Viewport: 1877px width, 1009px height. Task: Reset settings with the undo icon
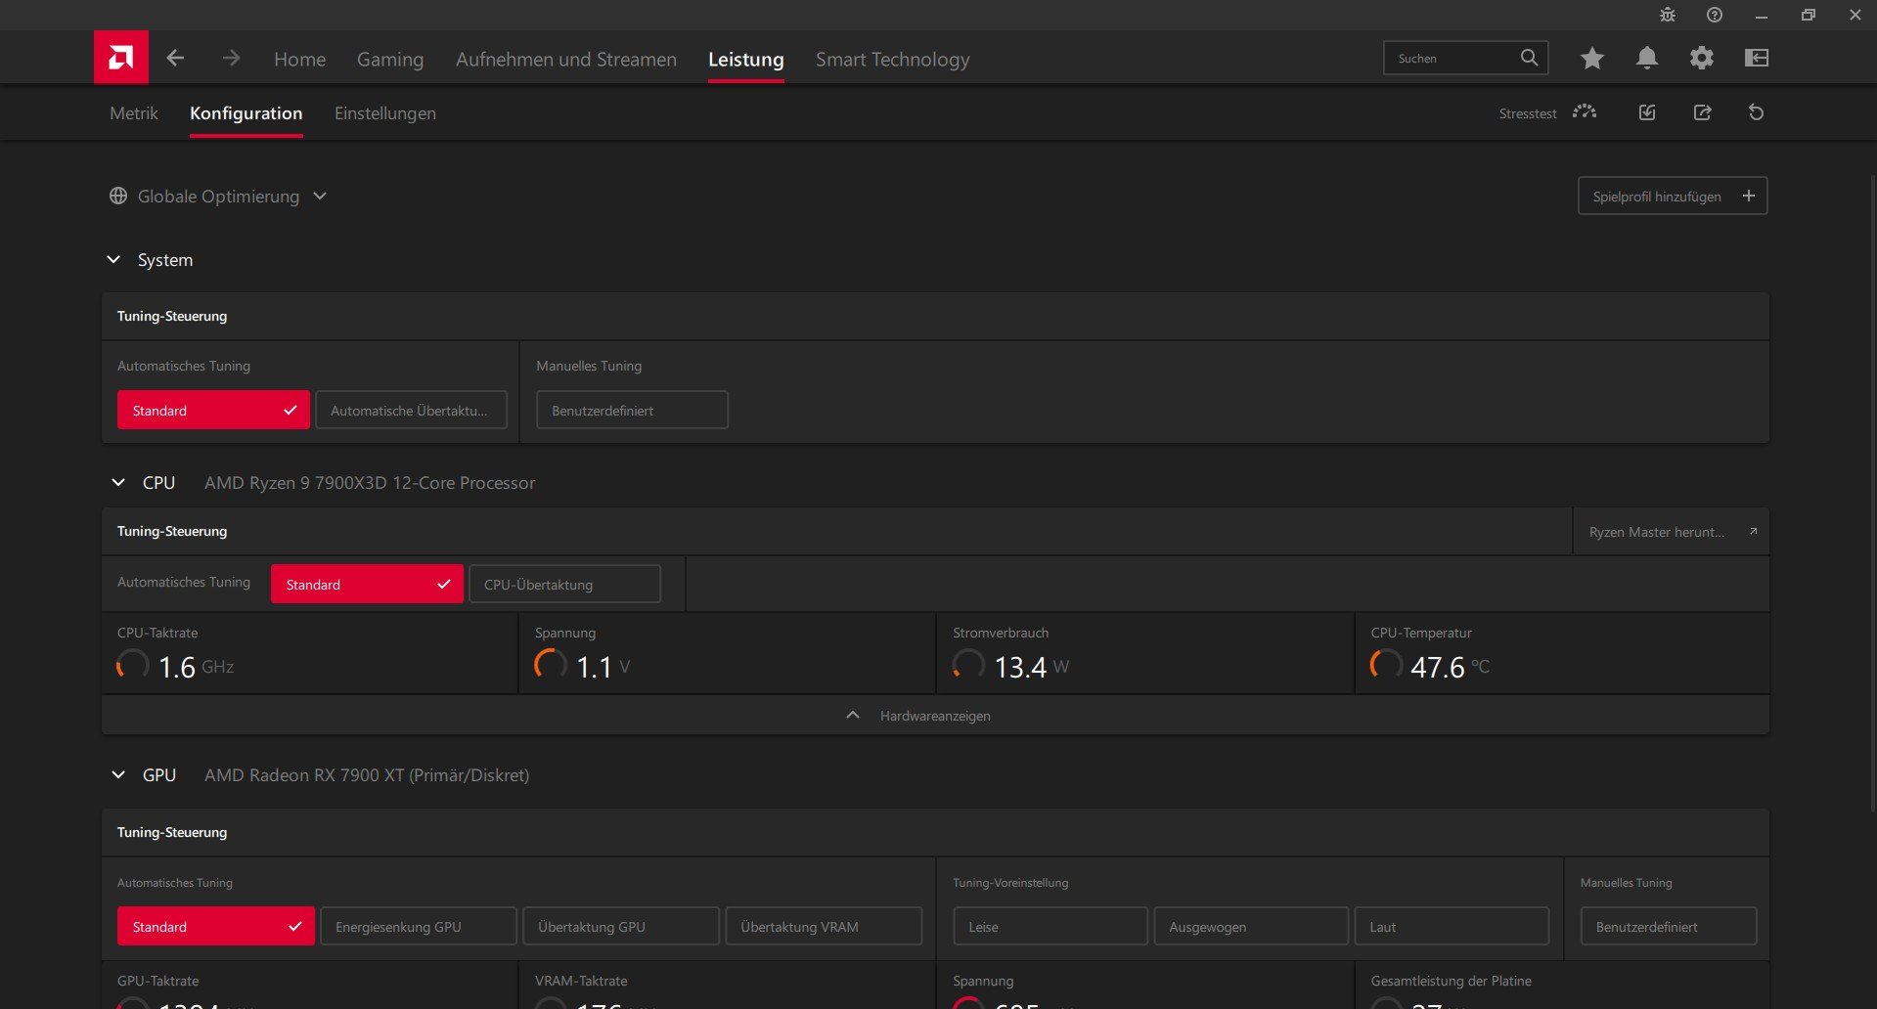click(x=1757, y=112)
